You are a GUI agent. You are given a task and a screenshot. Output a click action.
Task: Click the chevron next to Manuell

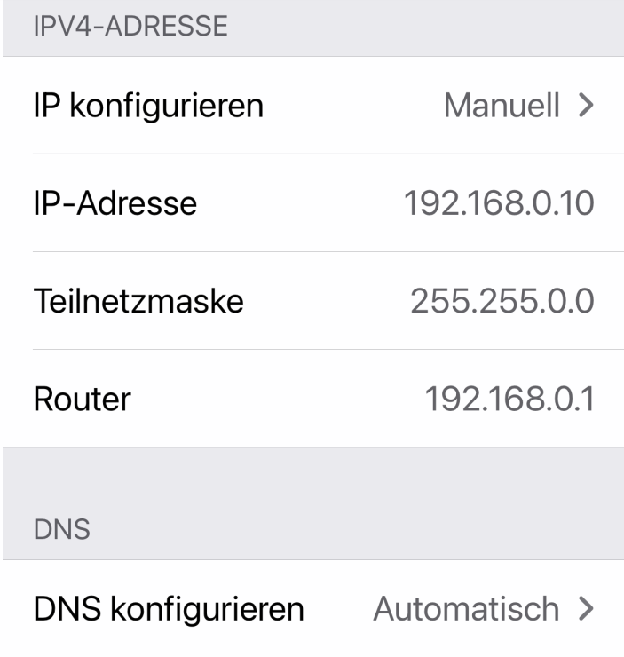point(584,106)
